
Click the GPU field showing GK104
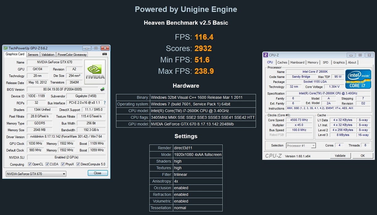pyautogui.click(x=38, y=69)
